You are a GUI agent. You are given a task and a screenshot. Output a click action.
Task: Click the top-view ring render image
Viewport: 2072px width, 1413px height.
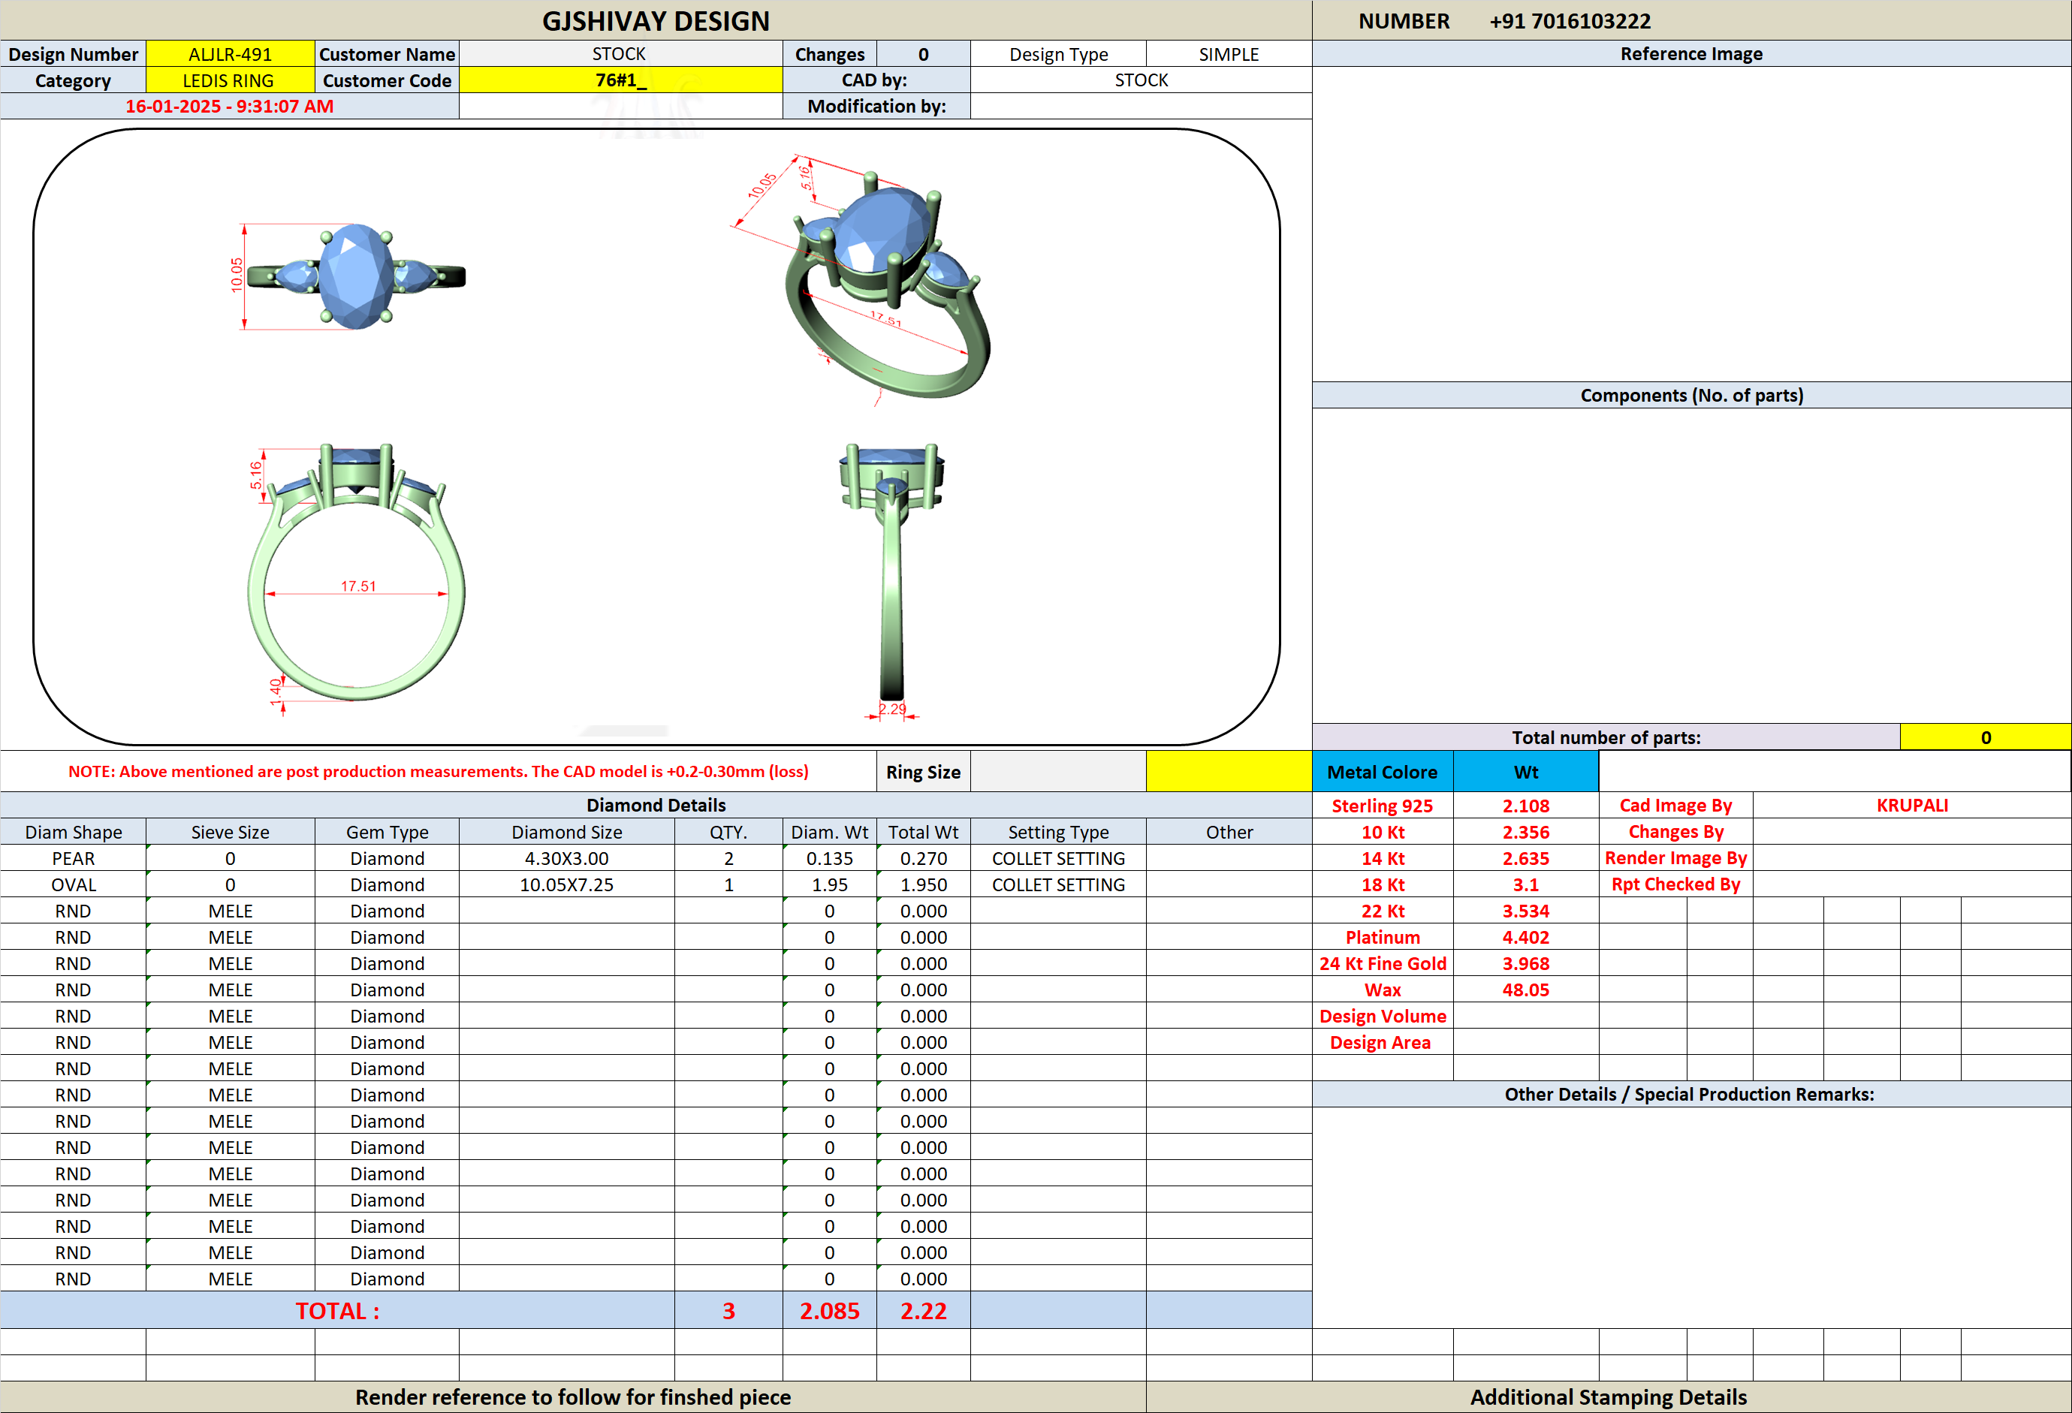coord(348,276)
